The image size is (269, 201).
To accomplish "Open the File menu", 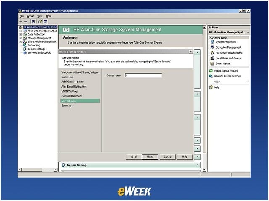I will [21, 16].
